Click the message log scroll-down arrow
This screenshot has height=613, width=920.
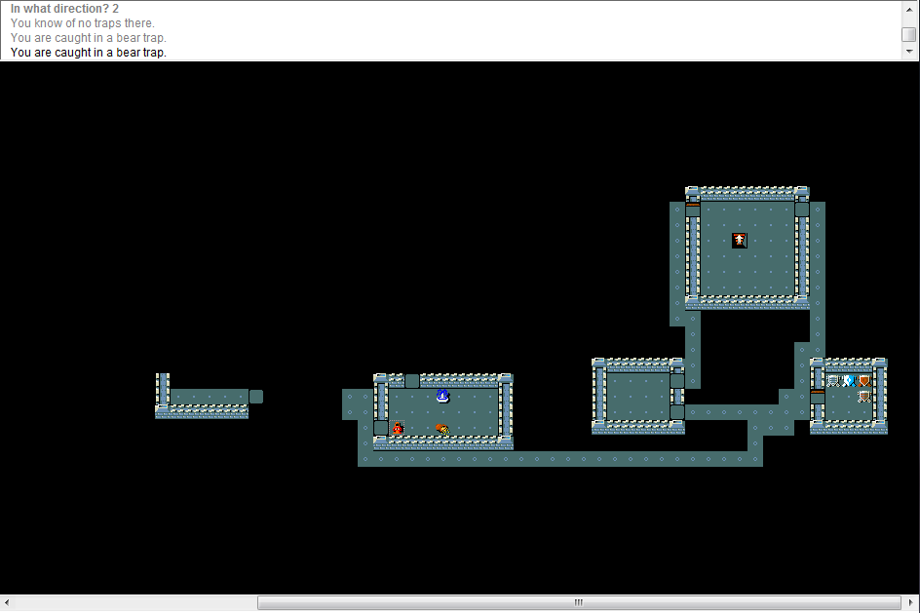point(909,52)
